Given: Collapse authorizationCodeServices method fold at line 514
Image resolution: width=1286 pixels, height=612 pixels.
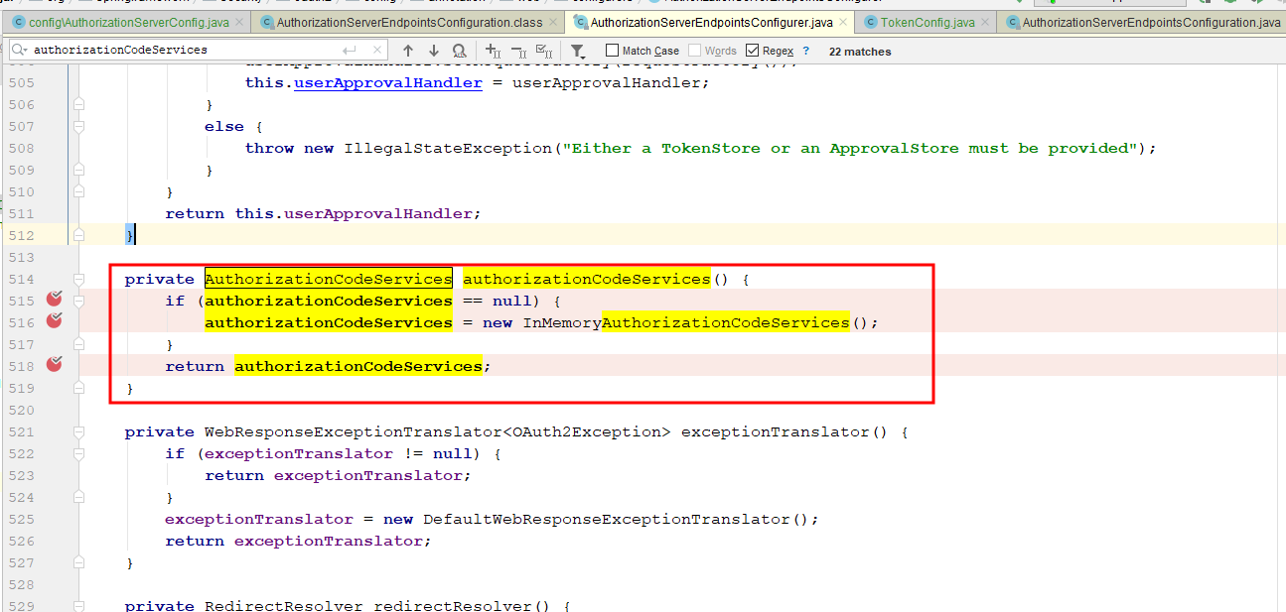Looking at the screenshot, I should pos(78,279).
